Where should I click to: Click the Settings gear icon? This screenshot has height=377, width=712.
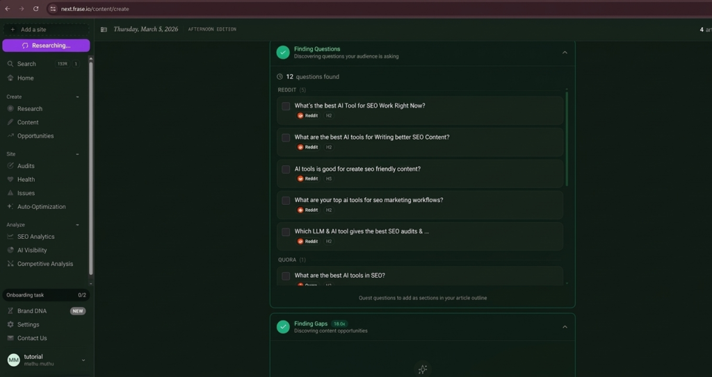point(10,325)
